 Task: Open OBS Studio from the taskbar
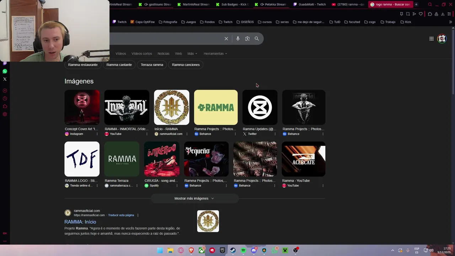click(x=295, y=250)
